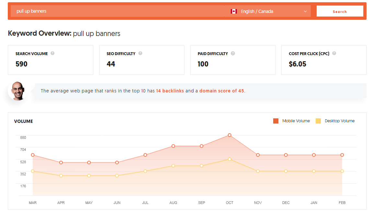Toggle the Mobile Volume legend swatch

(276, 121)
